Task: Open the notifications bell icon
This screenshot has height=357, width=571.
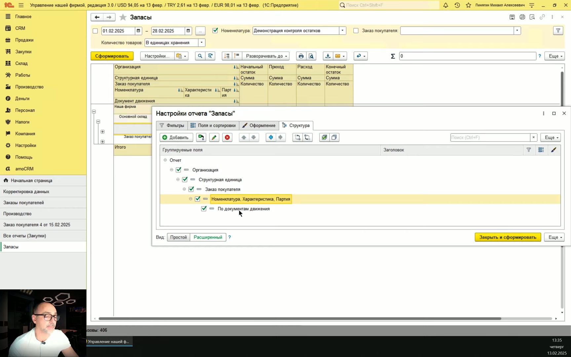Action: [x=446, y=5]
